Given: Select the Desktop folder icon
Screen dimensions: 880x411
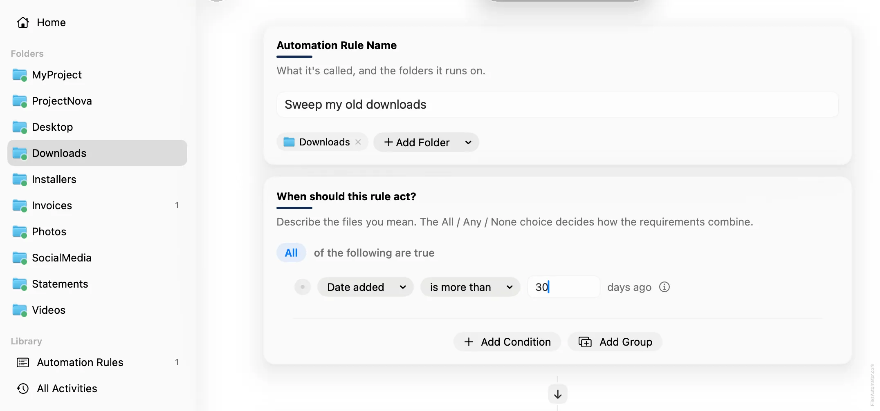Looking at the screenshot, I should pos(20,127).
